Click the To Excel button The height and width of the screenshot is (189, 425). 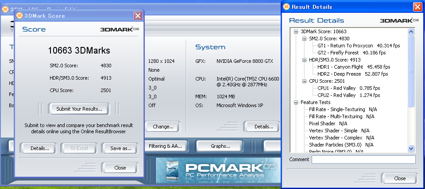coord(79,148)
